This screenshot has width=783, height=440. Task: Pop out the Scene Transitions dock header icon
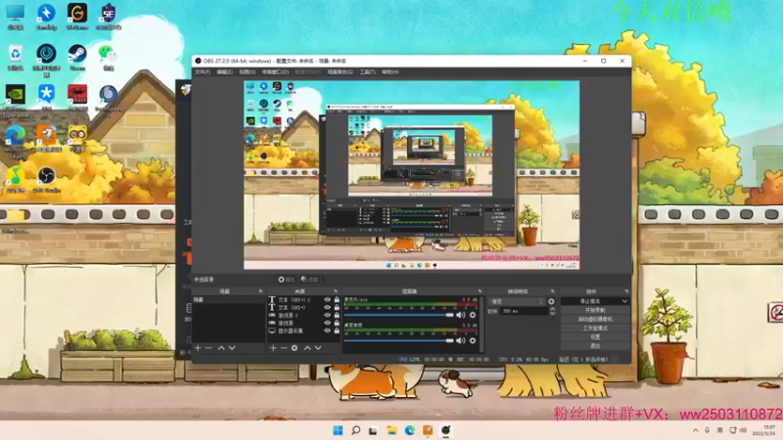click(552, 290)
